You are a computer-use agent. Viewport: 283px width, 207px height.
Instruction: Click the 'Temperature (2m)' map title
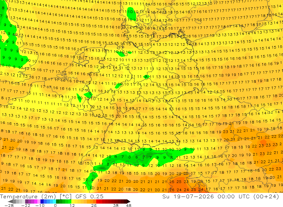[x=28, y=197]
